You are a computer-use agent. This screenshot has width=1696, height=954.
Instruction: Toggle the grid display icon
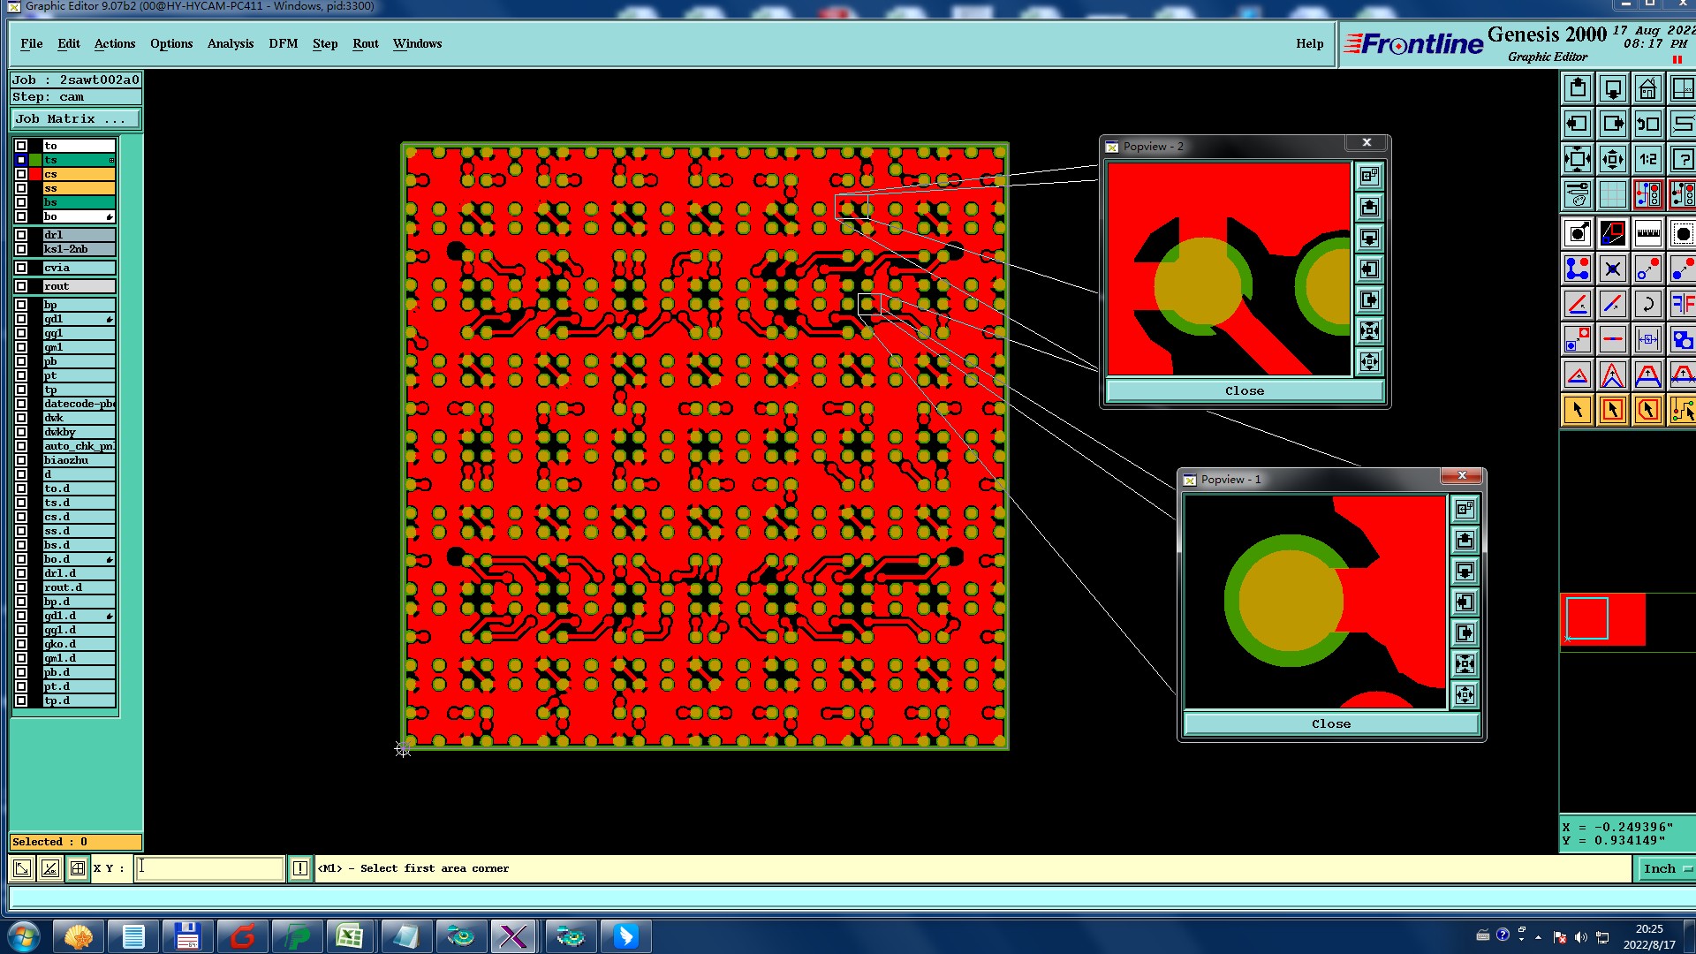coord(1612,193)
